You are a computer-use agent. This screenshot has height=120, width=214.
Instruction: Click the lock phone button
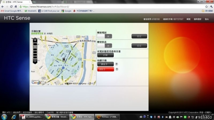105,64
